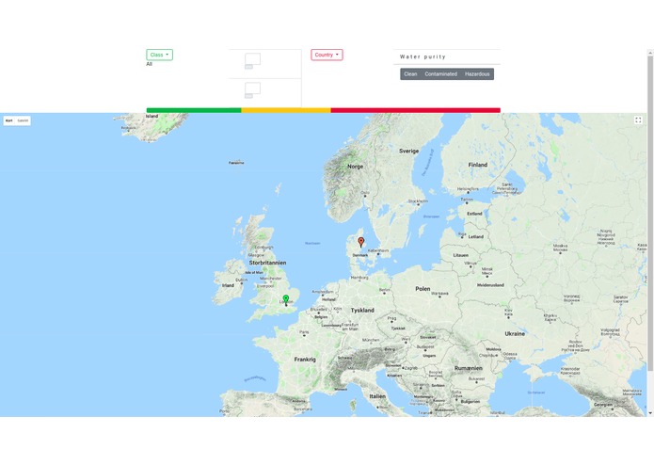The image size is (654, 465).
Task: Click the Polen map label
Action: tap(423, 289)
